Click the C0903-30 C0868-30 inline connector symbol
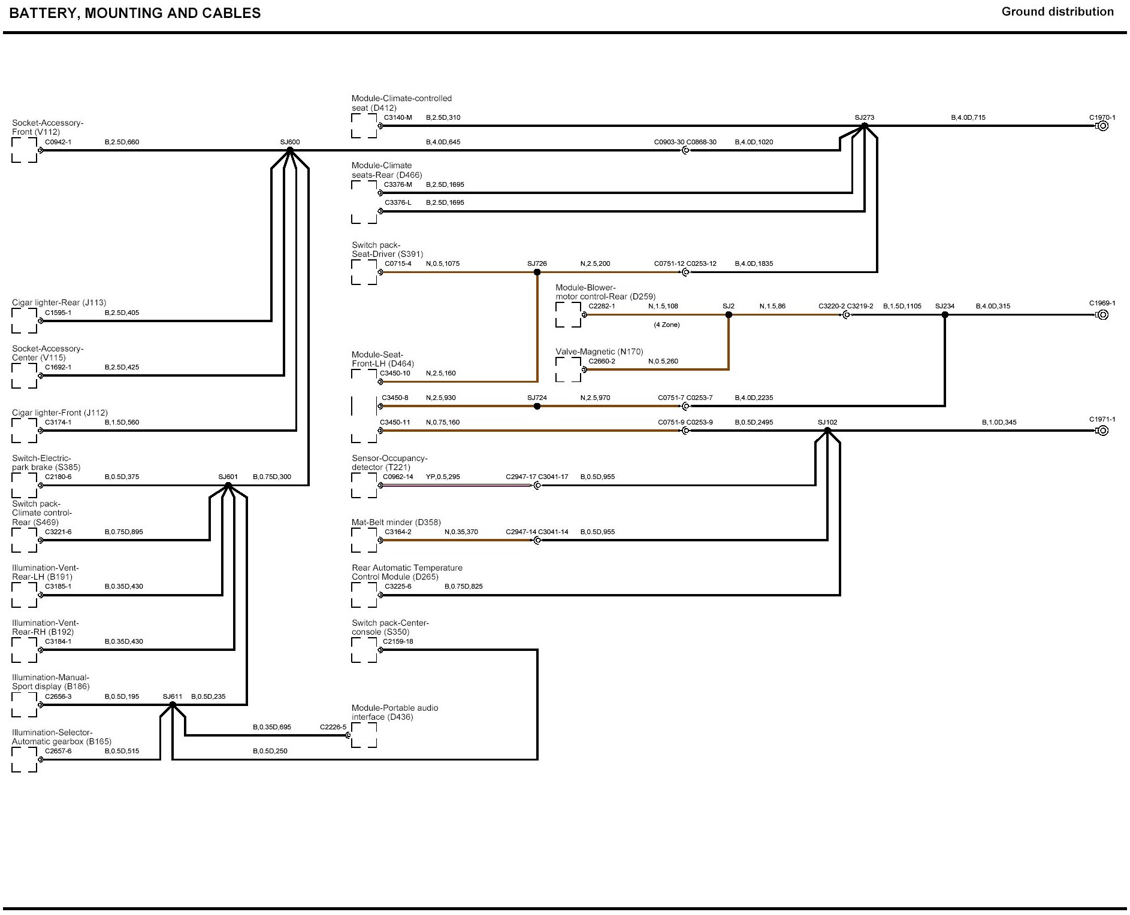This screenshot has width=1130, height=915. click(x=685, y=150)
